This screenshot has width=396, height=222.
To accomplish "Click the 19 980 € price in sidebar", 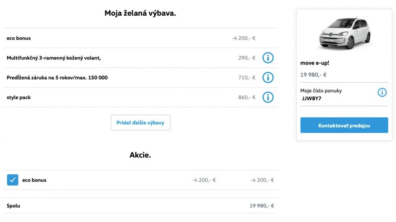I will pos(313,75).
